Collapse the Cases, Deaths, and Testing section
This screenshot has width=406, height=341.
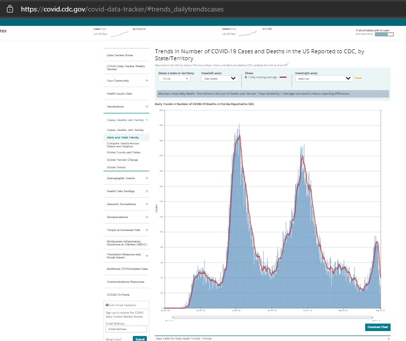click(x=146, y=120)
